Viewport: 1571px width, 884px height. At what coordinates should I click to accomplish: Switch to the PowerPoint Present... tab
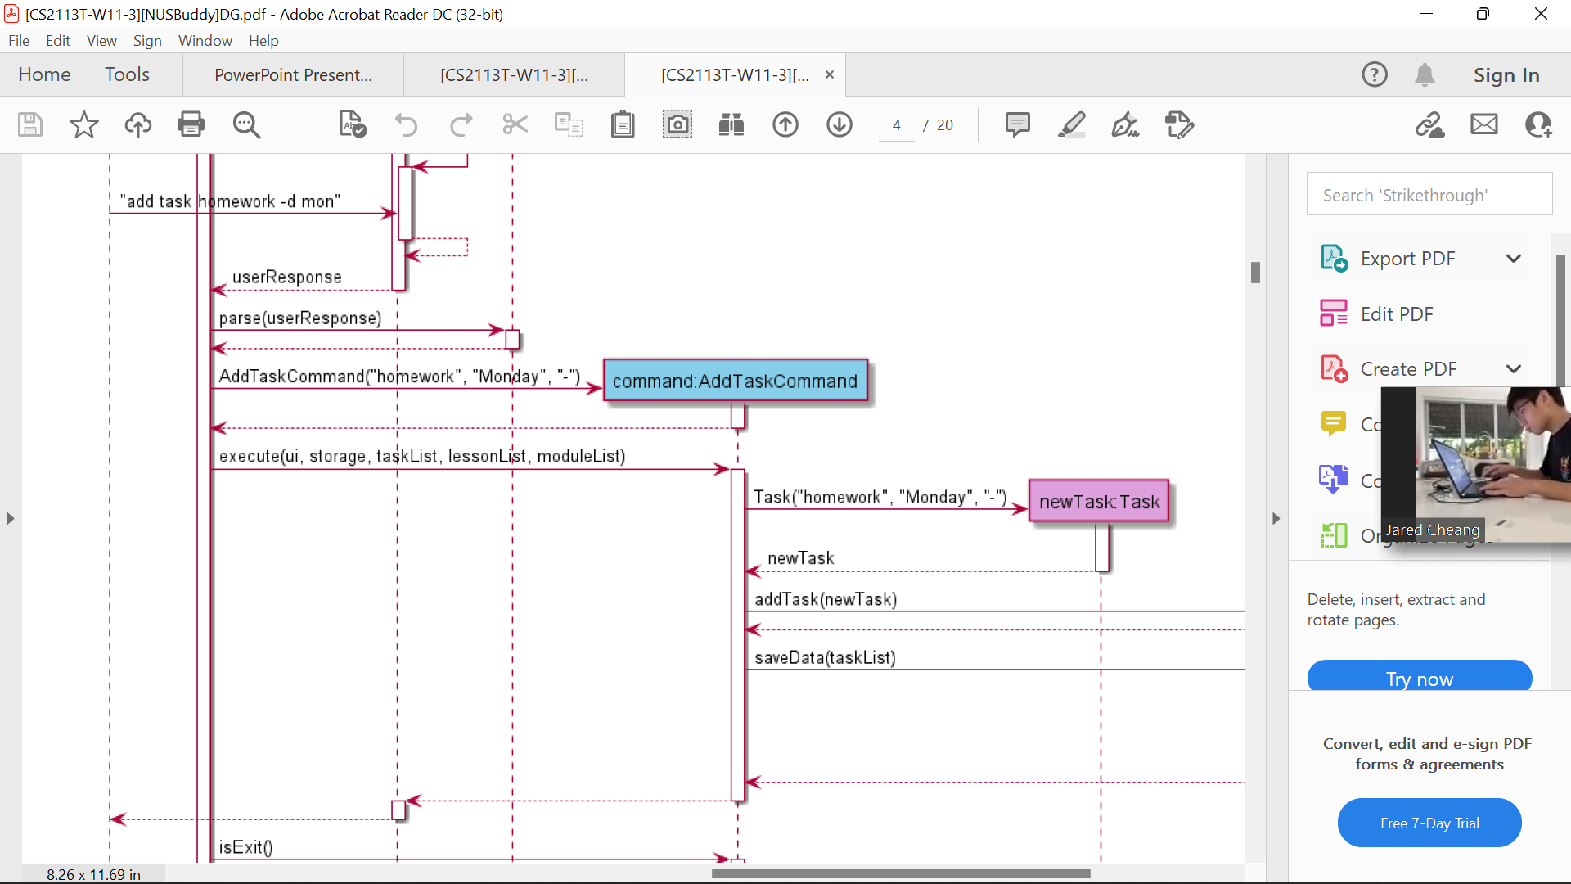click(x=293, y=75)
